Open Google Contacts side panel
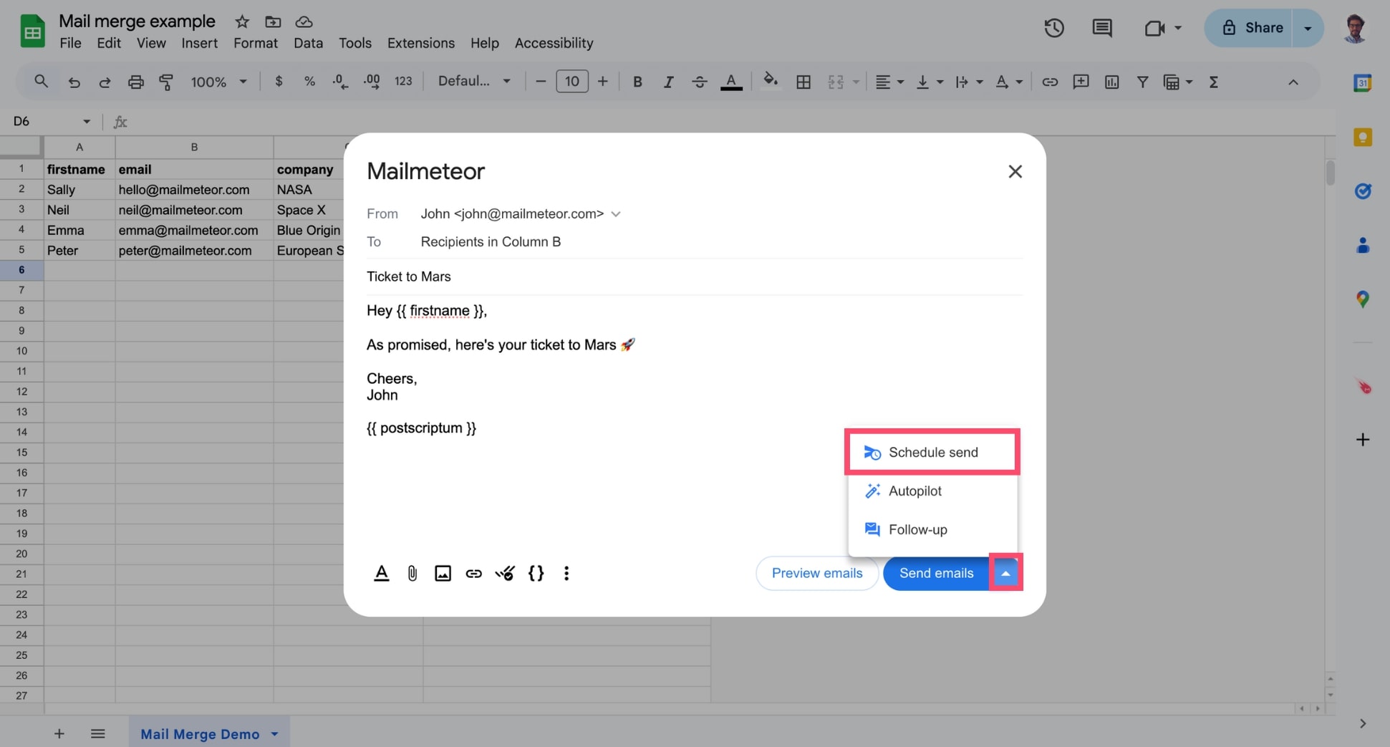 coord(1362,245)
